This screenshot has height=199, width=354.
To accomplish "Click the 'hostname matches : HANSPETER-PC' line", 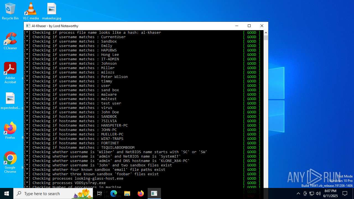I will (76, 125).
